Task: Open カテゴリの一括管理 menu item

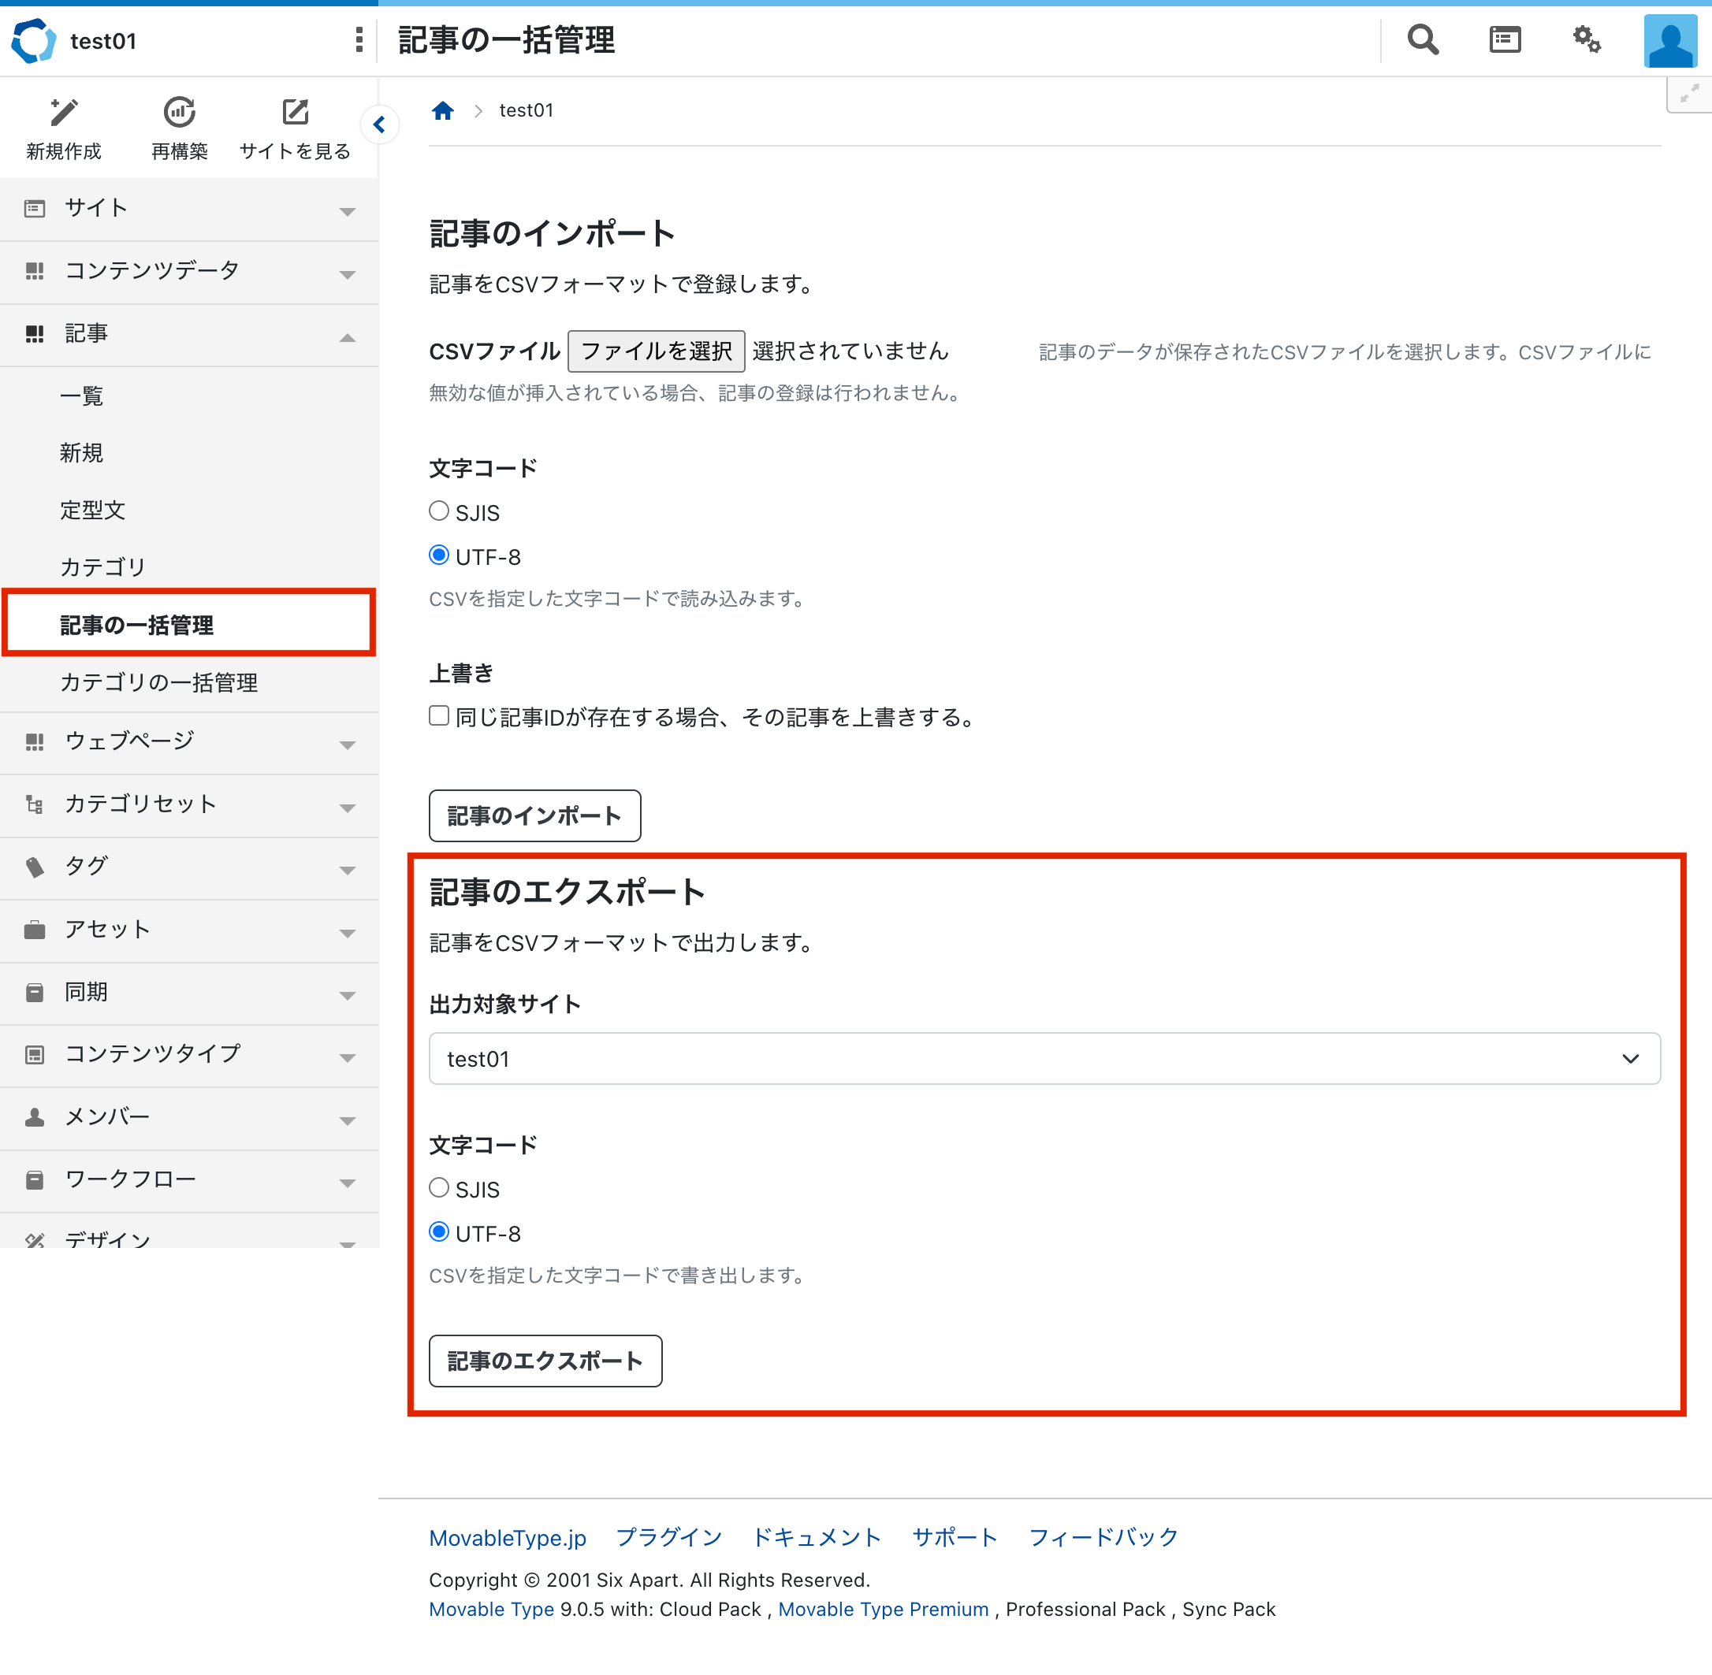Action: click(x=159, y=682)
